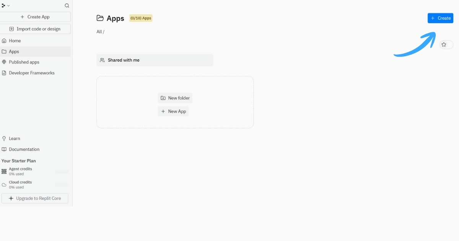This screenshot has width=459, height=241.
Task: Open Documentation book icon
Action: [4, 150]
